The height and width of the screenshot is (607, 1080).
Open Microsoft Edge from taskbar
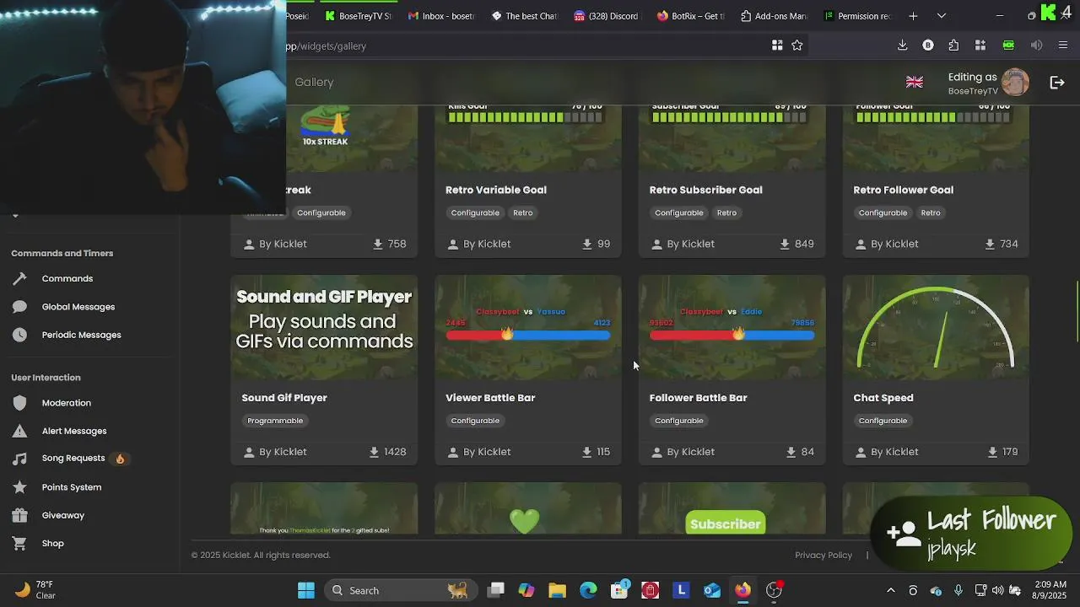[x=588, y=590]
